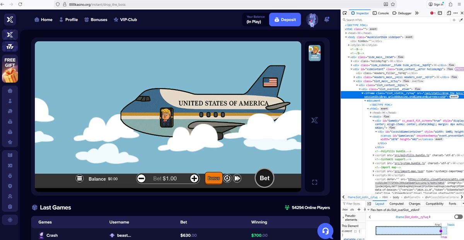Open the notifications bell icon
The image size is (464, 240).
[327, 19]
